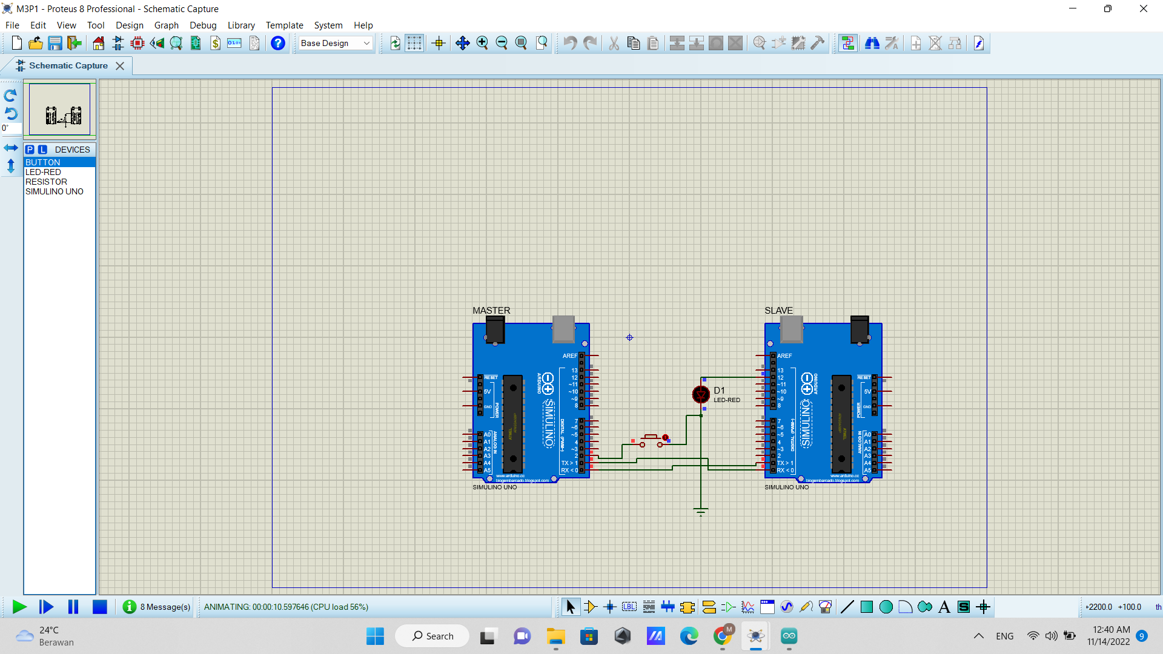The width and height of the screenshot is (1163, 654).
Task: Open the Design menu
Action: point(130,25)
